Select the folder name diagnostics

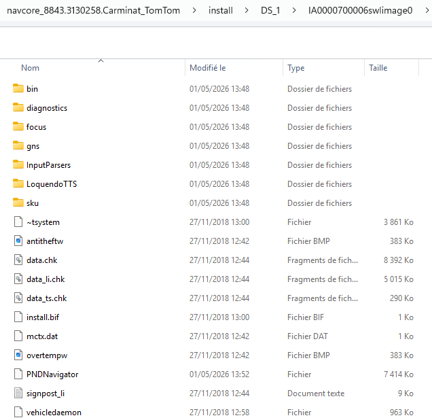(47, 108)
